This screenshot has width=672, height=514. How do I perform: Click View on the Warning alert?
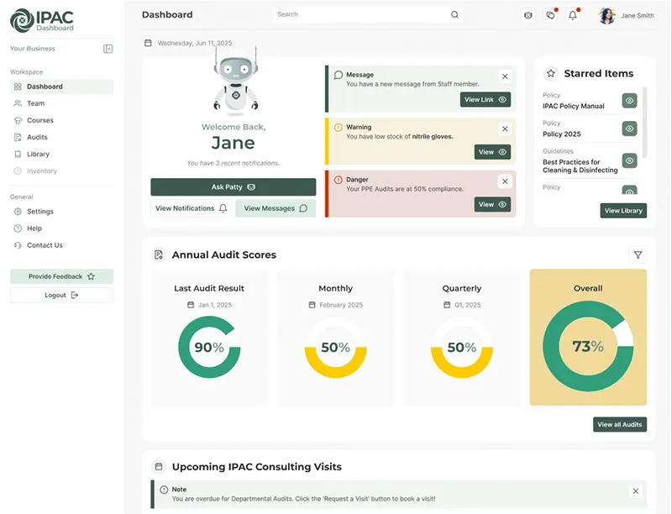(492, 152)
